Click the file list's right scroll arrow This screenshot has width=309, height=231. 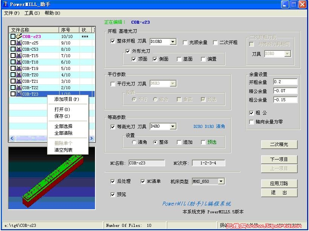click(x=92, y=138)
